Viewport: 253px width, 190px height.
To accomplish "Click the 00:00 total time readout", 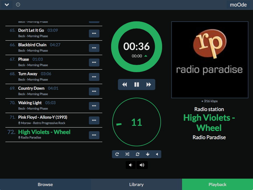I will click(x=137, y=56).
